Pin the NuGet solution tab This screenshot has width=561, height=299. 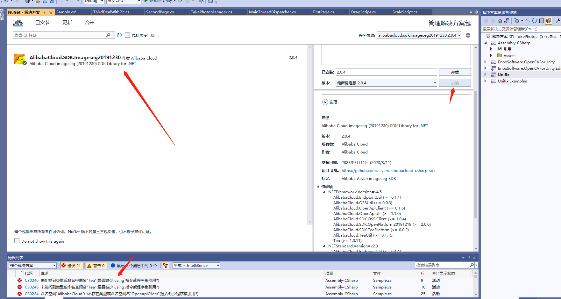click(45, 12)
